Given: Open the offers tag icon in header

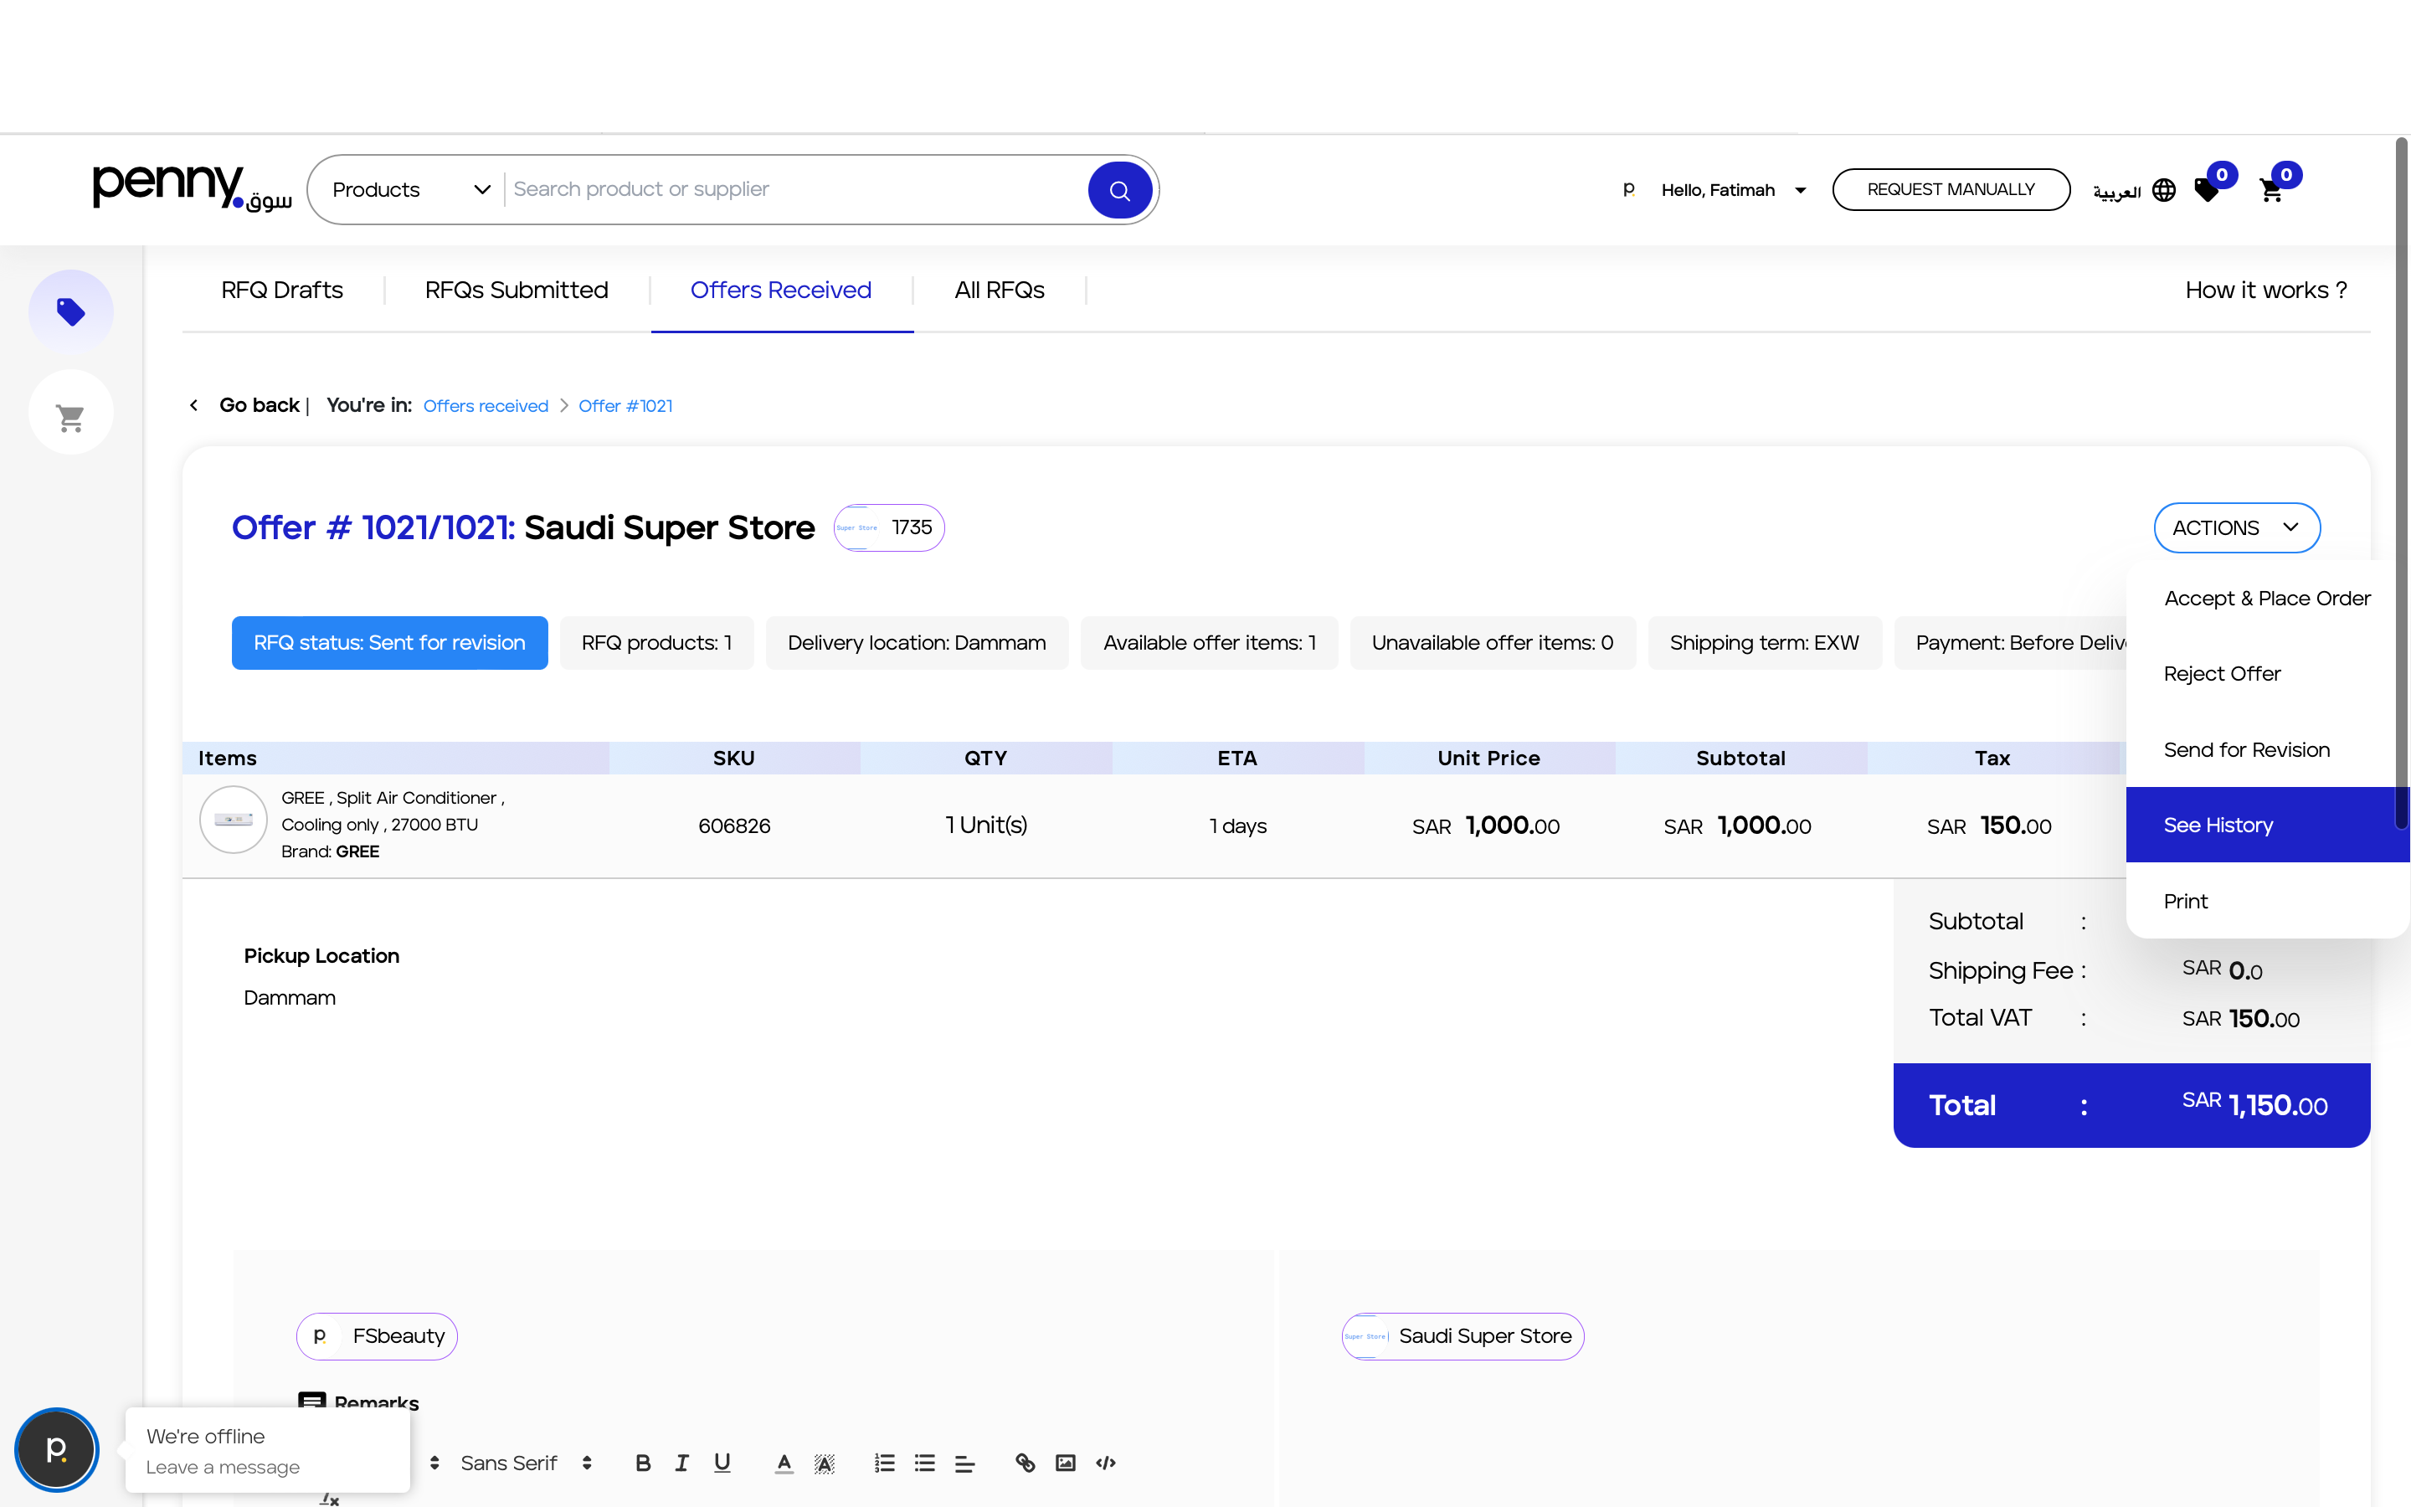Looking at the screenshot, I should [x=2208, y=189].
